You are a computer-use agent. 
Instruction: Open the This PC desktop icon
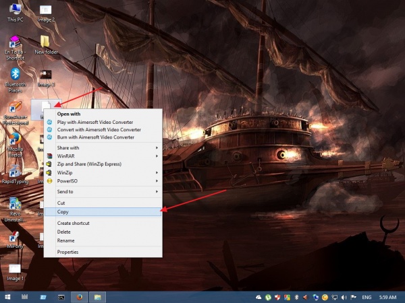click(x=13, y=11)
